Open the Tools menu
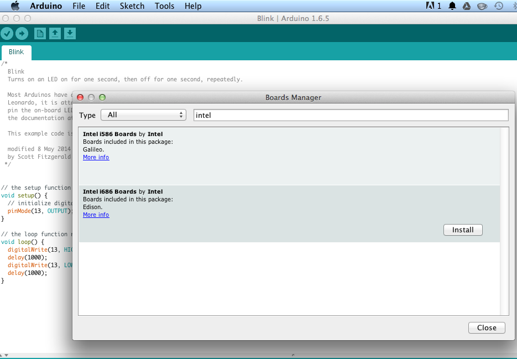This screenshot has height=359, width=517. [x=165, y=6]
